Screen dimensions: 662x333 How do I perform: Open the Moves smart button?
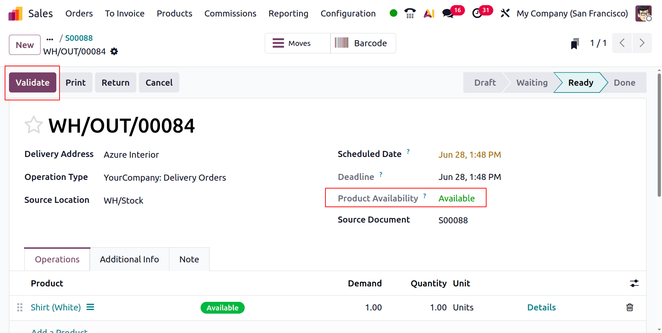point(297,43)
